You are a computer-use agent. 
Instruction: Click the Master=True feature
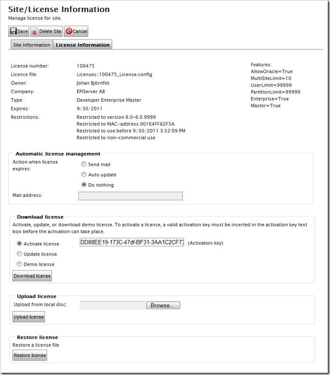tap(266, 106)
